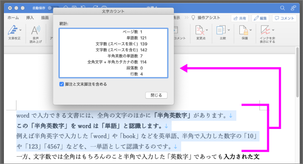Click the 操作アシスト lightbulb icon
The image size is (303, 164).
pyautogui.click(x=193, y=18)
